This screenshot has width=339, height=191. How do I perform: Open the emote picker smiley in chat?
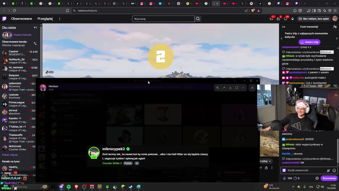(334, 171)
